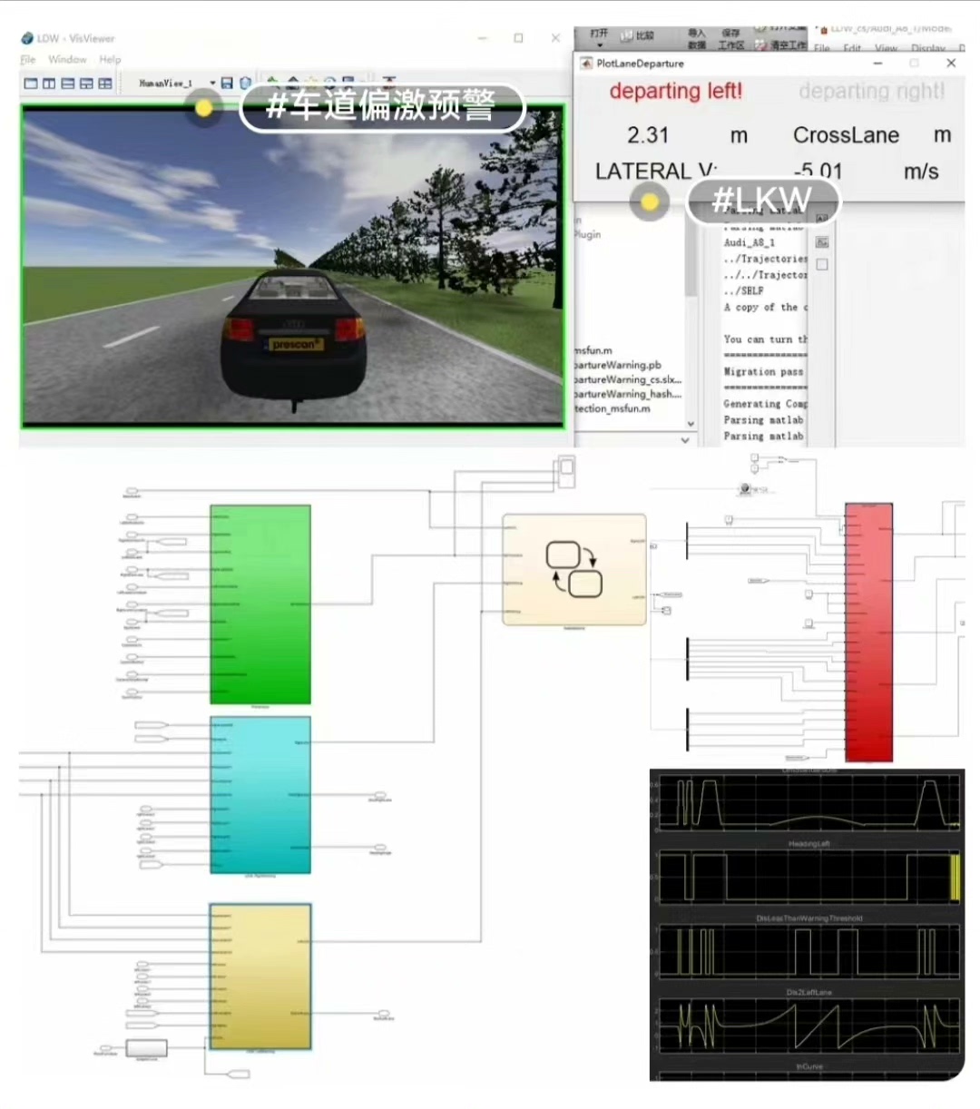The image size is (980, 1109).
Task: Click the 打开 (Open) button in MATLAB
Action: point(599,34)
